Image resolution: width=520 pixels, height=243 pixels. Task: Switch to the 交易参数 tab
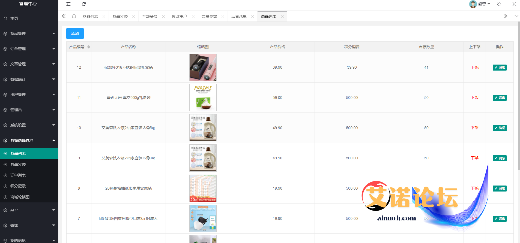pyautogui.click(x=209, y=17)
